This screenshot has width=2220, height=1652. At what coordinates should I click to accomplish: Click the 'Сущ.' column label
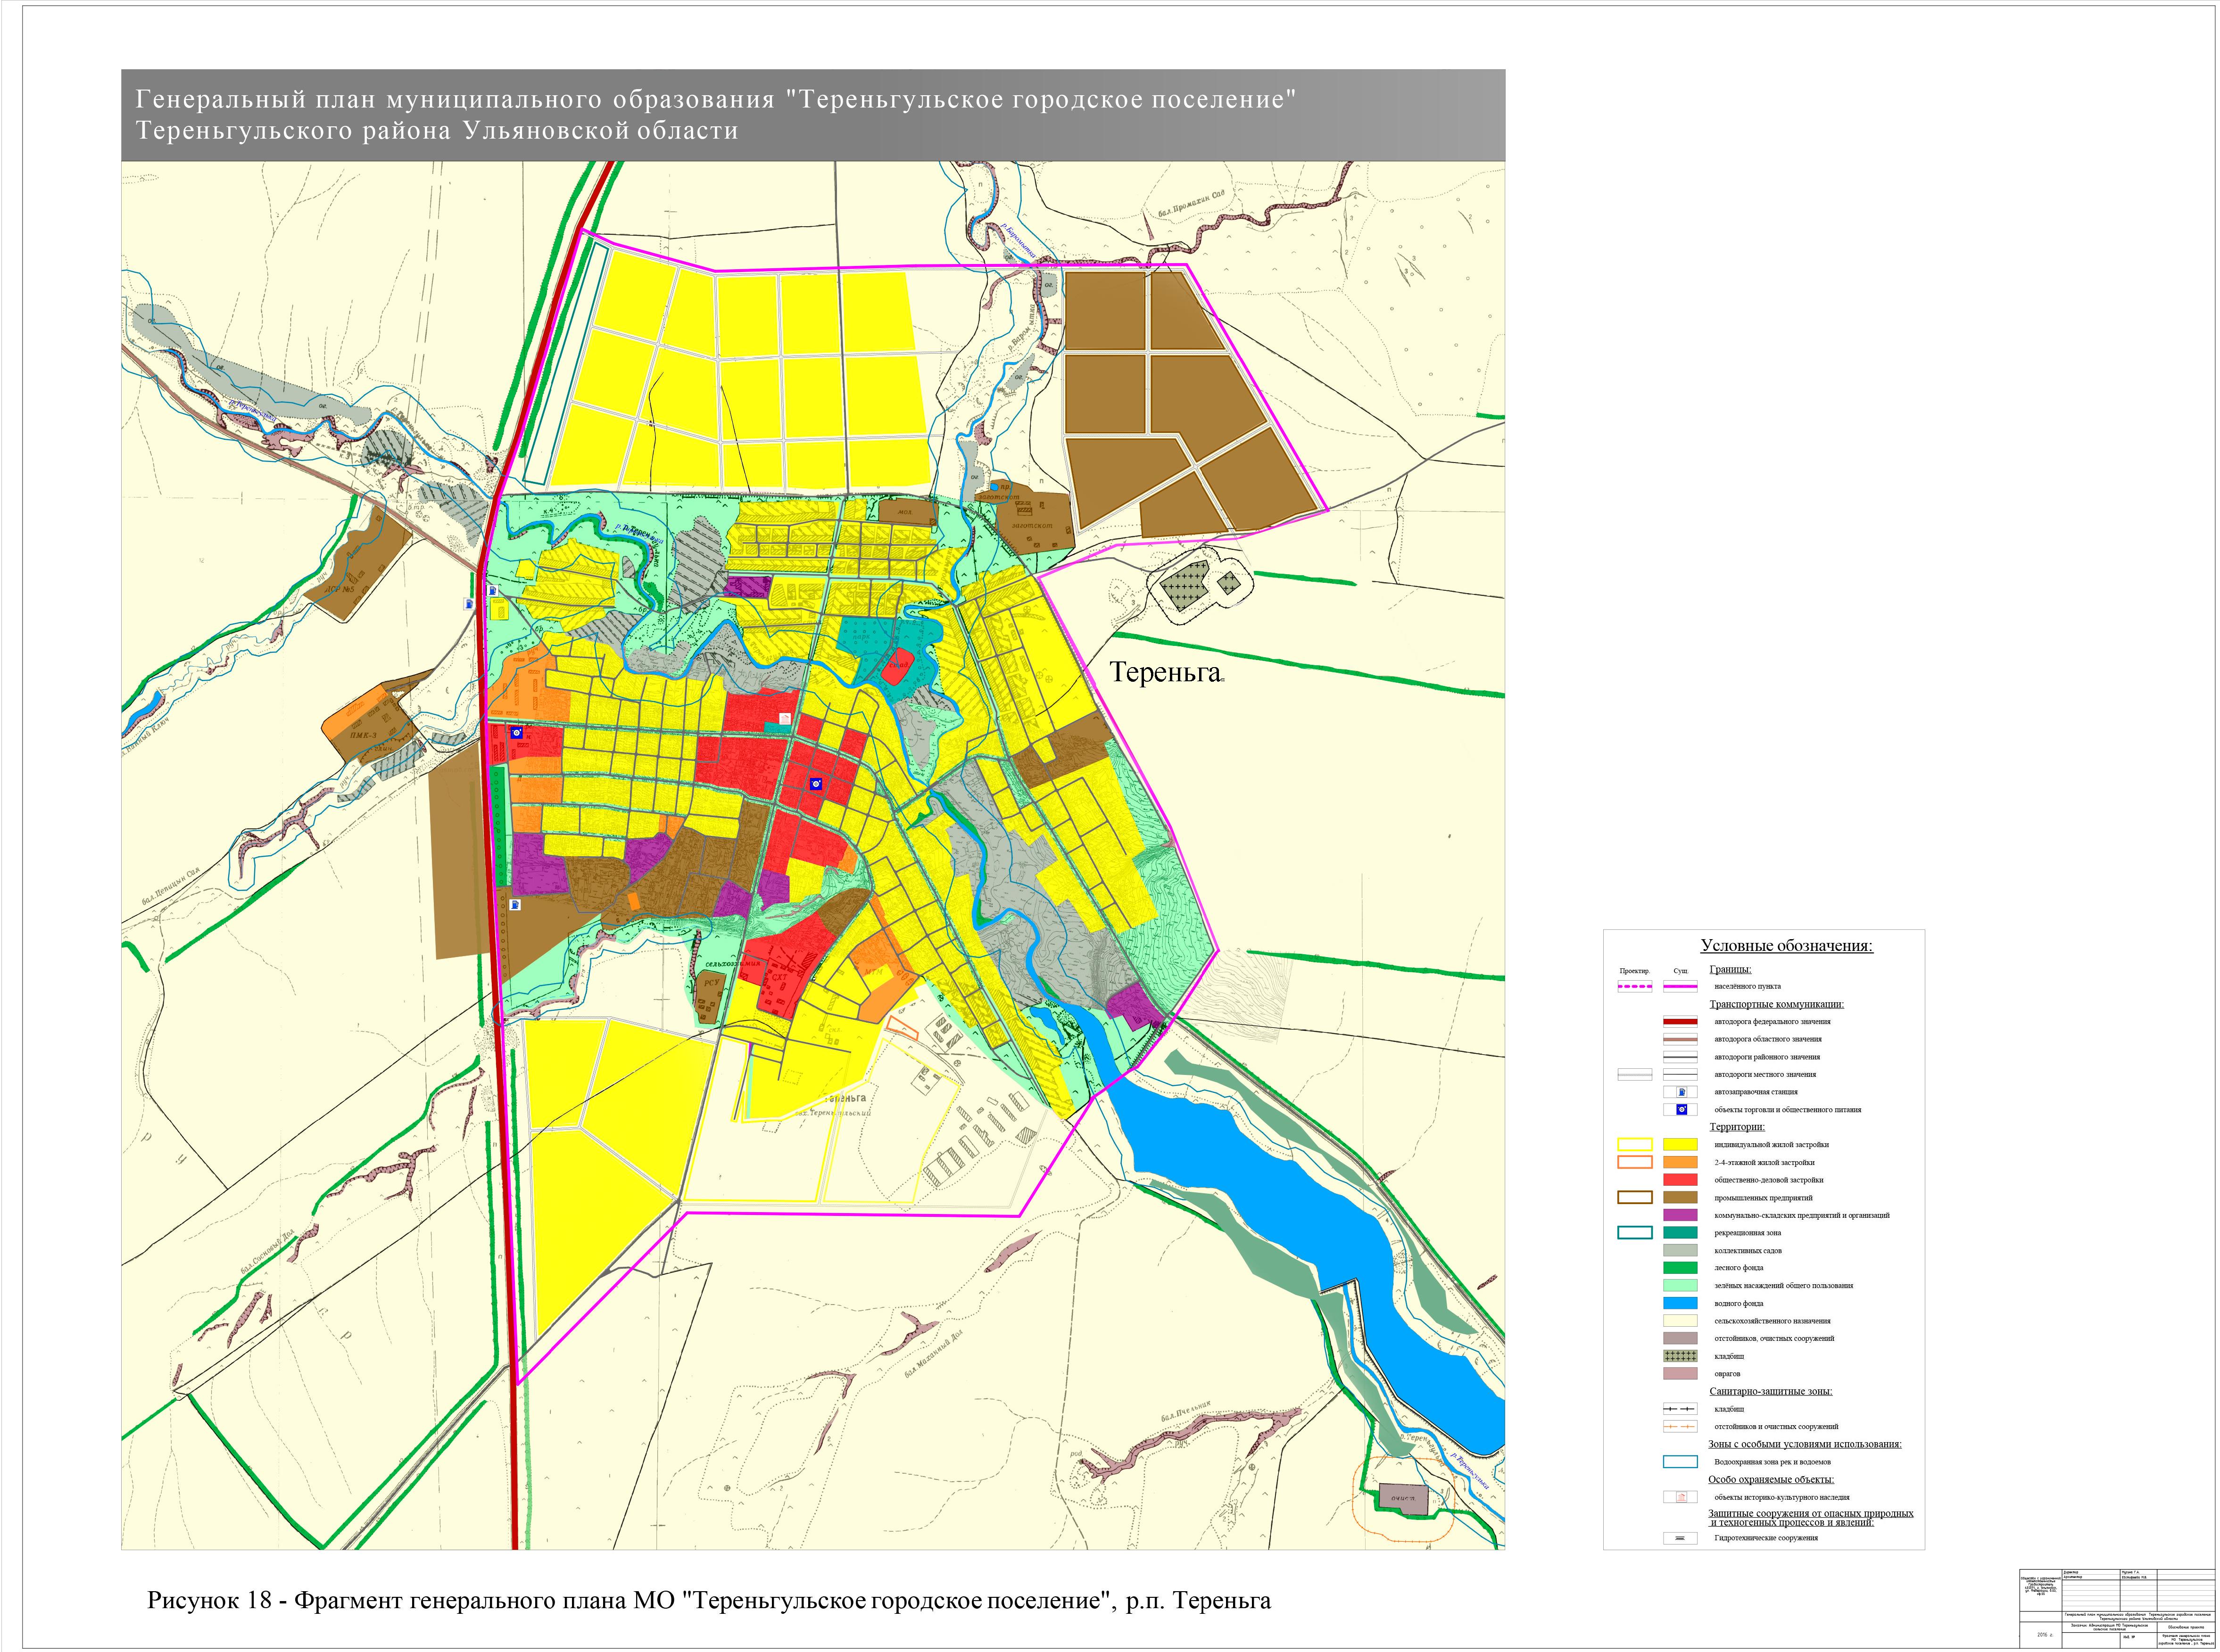(x=1681, y=971)
